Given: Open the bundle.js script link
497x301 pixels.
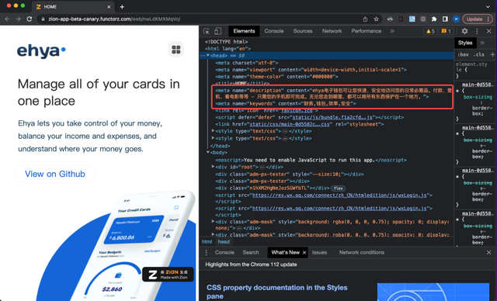Looking at the screenshot, I should (332, 117).
